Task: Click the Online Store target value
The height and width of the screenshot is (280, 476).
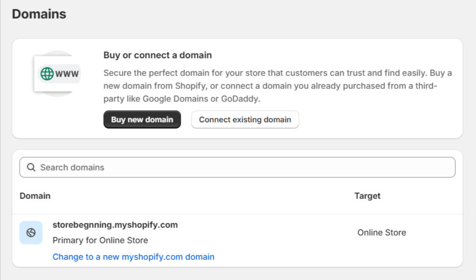Action: [x=382, y=232]
